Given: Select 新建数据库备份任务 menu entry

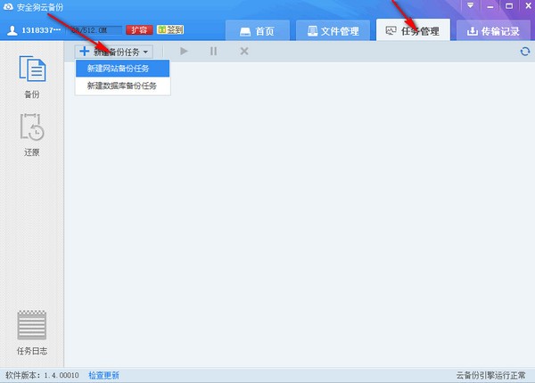Looking at the screenshot, I should pos(121,86).
